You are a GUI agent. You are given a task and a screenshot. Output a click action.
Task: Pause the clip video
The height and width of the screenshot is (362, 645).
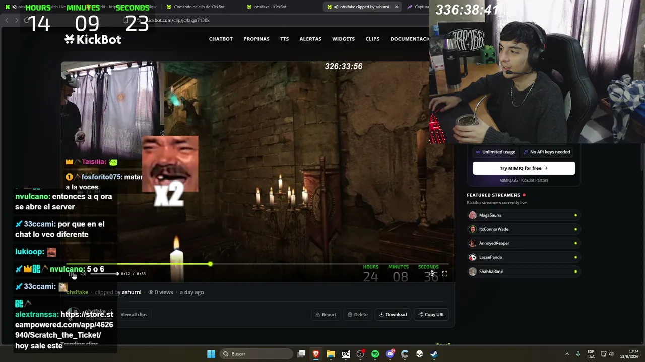click(72, 274)
